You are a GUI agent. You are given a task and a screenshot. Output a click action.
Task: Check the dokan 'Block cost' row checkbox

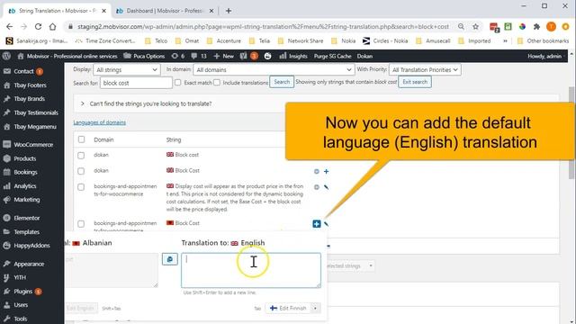[81, 156]
